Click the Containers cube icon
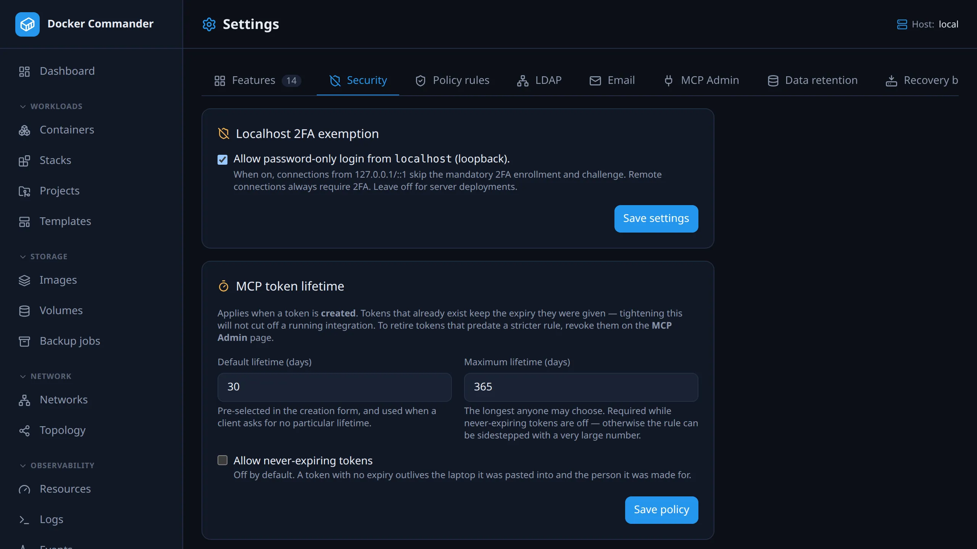This screenshot has width=977, height=549. point(24,130)
